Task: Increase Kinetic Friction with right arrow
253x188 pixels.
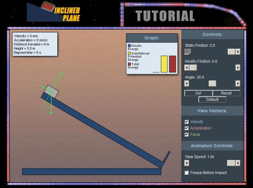Action: click(x=238, y=68)
